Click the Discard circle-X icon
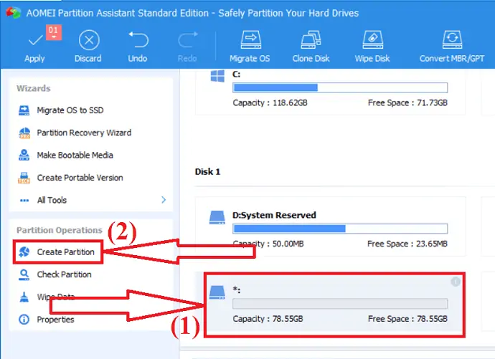This screenshot has height=359, width=495. point(89,40)
